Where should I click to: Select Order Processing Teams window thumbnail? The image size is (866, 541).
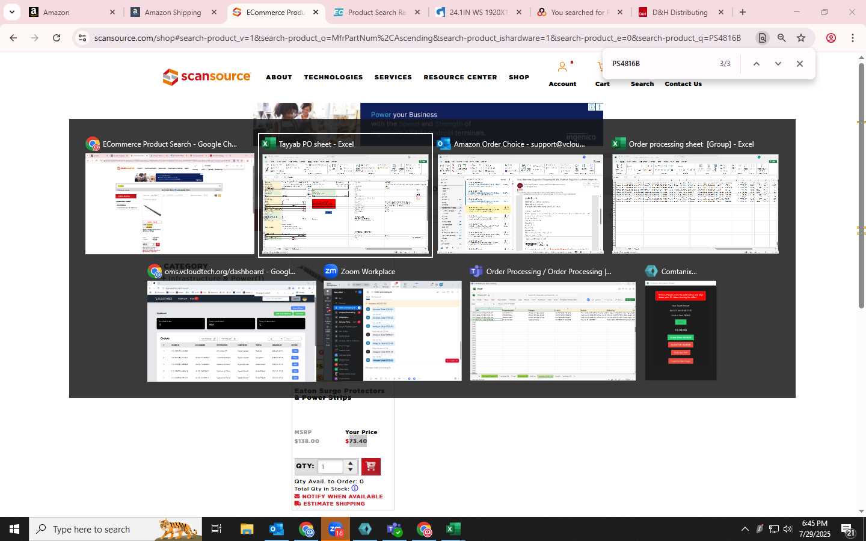click(553, 331)
